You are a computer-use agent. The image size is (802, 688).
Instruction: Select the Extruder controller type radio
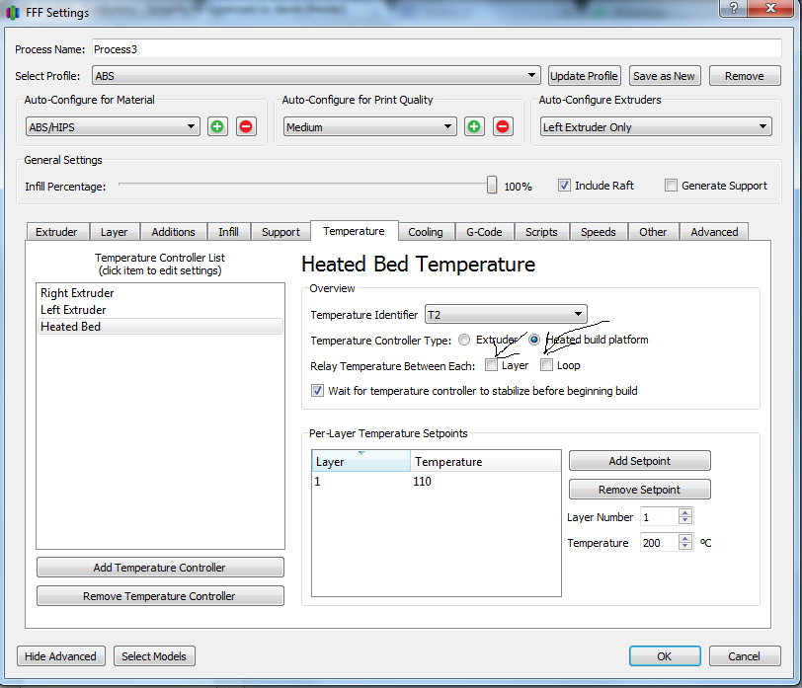[x=464, y=340]
